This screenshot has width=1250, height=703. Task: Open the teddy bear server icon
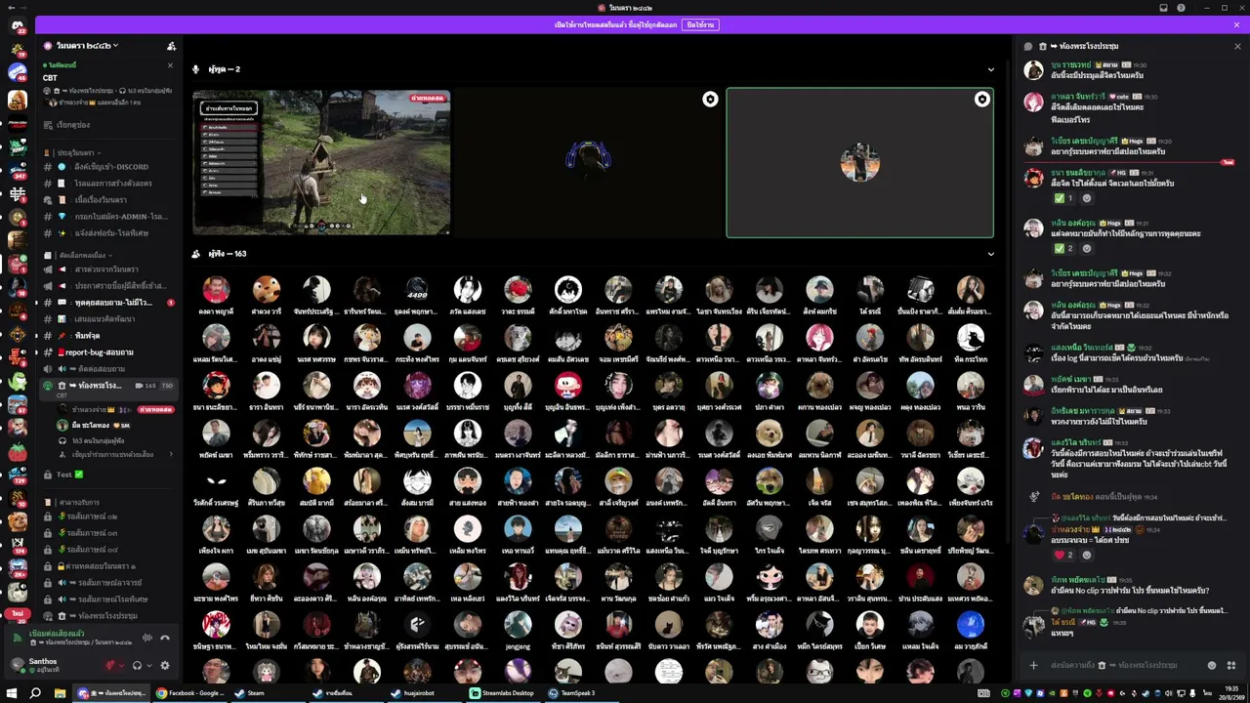pyautogui.click(x=18, y=522)
